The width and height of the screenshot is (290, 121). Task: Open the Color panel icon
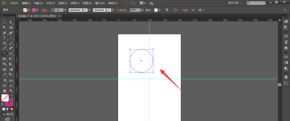point(286,21)
